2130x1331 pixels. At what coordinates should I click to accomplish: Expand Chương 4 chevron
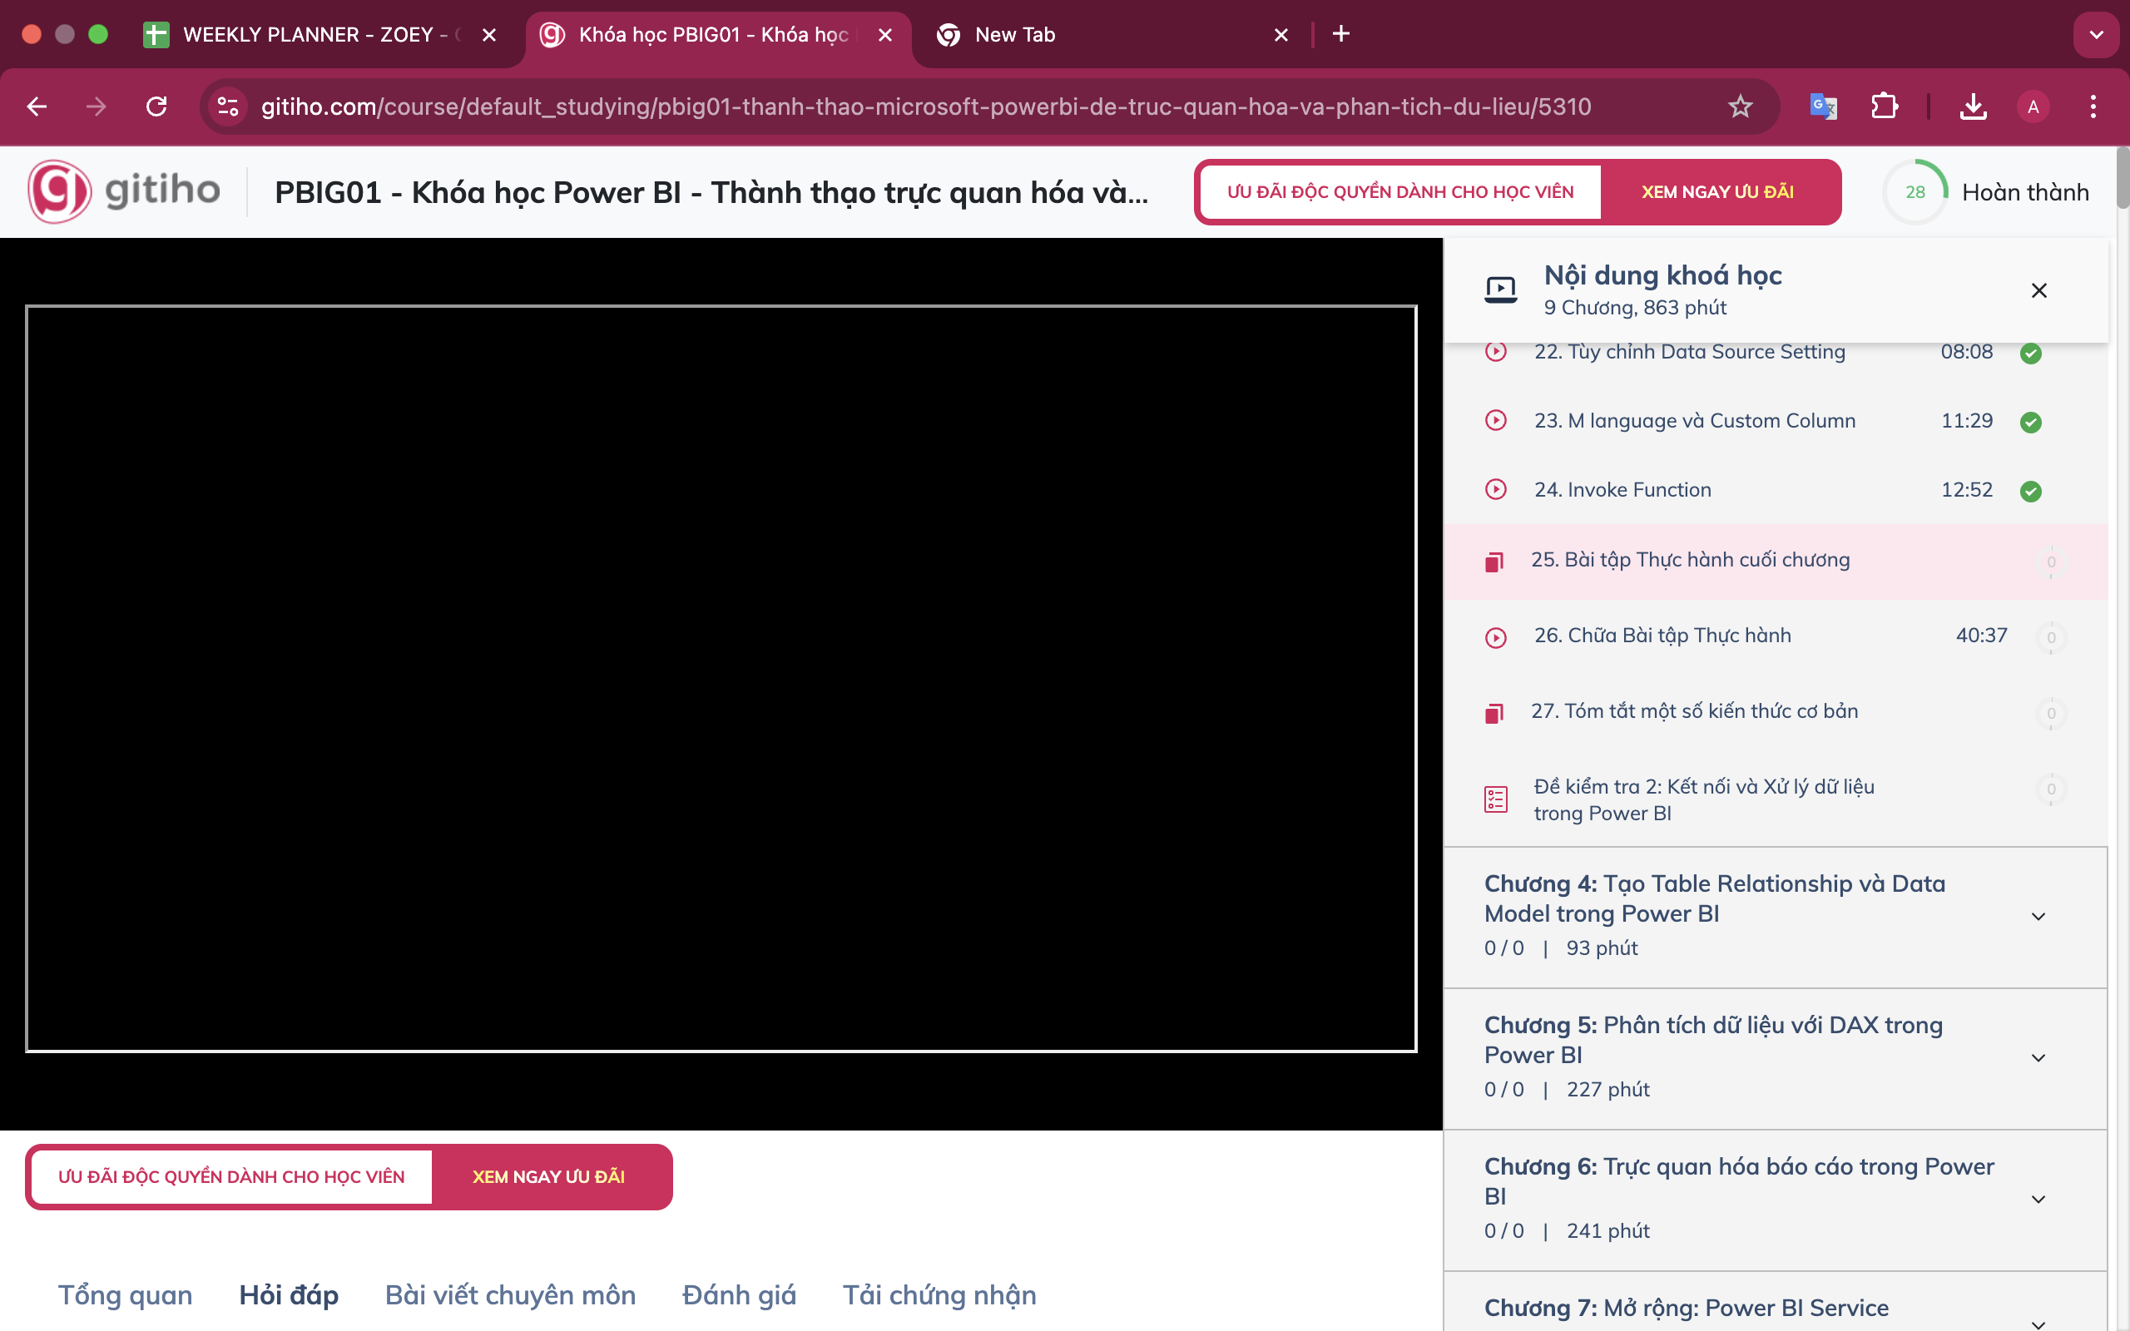click(2038, 917)
